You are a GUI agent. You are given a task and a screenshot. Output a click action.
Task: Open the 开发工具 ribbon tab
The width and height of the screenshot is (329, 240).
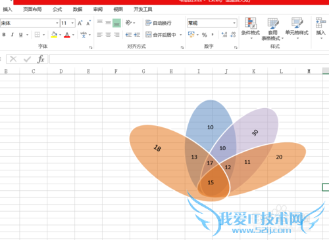(x=143, y=9)
